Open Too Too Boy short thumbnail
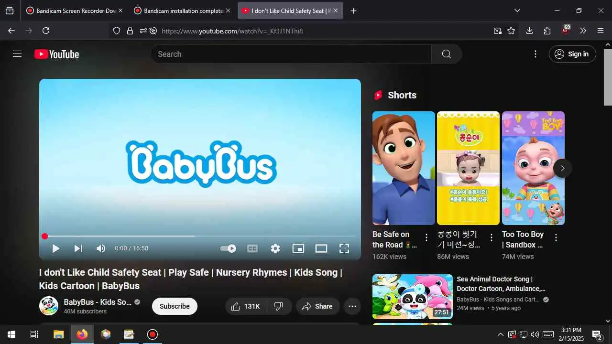This screenshot has width=612, height=344. coord(533,168)
